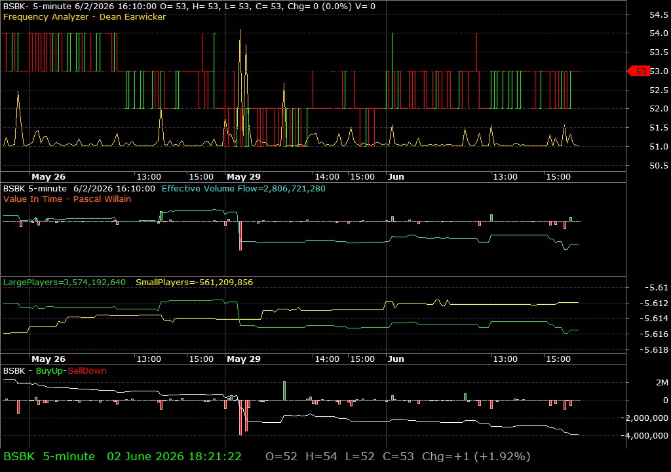Screen dimensions: 671x472
Task: Click the May 29 date under the price pane
Action: tap(244, 177)
